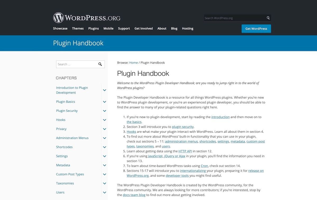
Task: Follow the JavaScript, jQuery or Ajax link
Action: point(167,156)
